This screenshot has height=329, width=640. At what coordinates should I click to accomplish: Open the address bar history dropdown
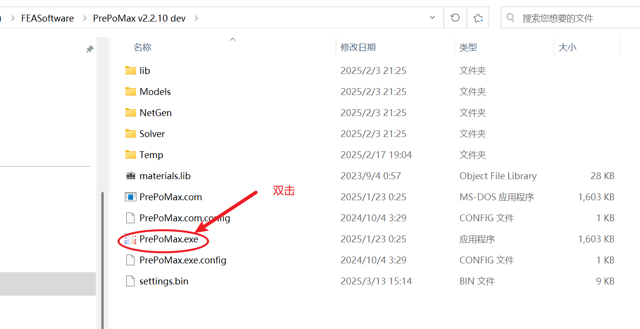click(x=432, y=18)
